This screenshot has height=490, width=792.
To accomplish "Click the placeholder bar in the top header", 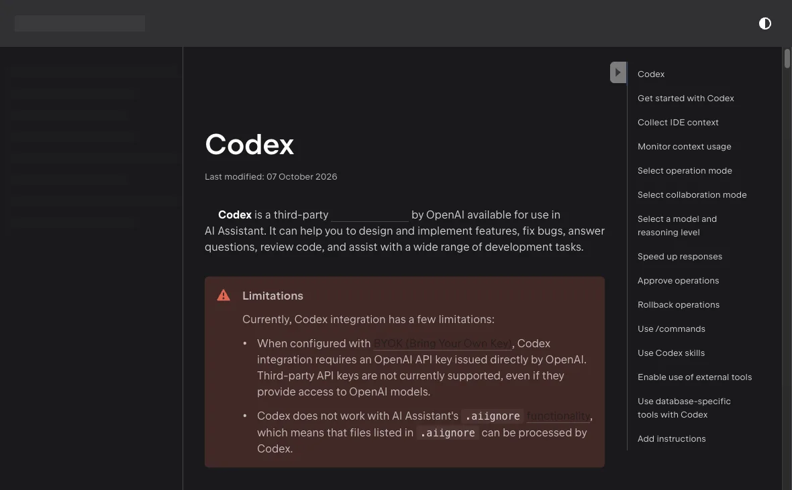I will (80, 23).
